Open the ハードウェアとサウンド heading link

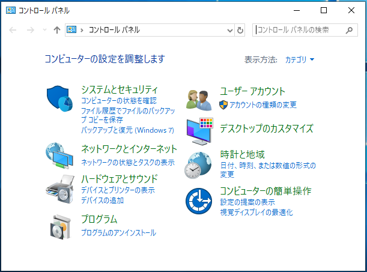[x=120, y=179]
